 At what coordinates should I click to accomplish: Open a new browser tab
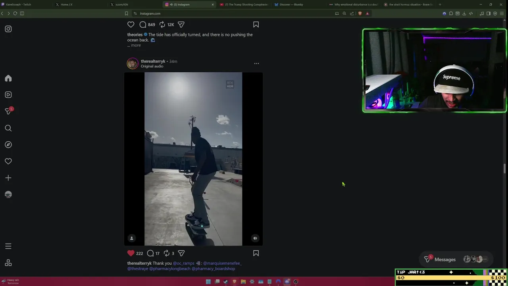[x=440, y=4]
